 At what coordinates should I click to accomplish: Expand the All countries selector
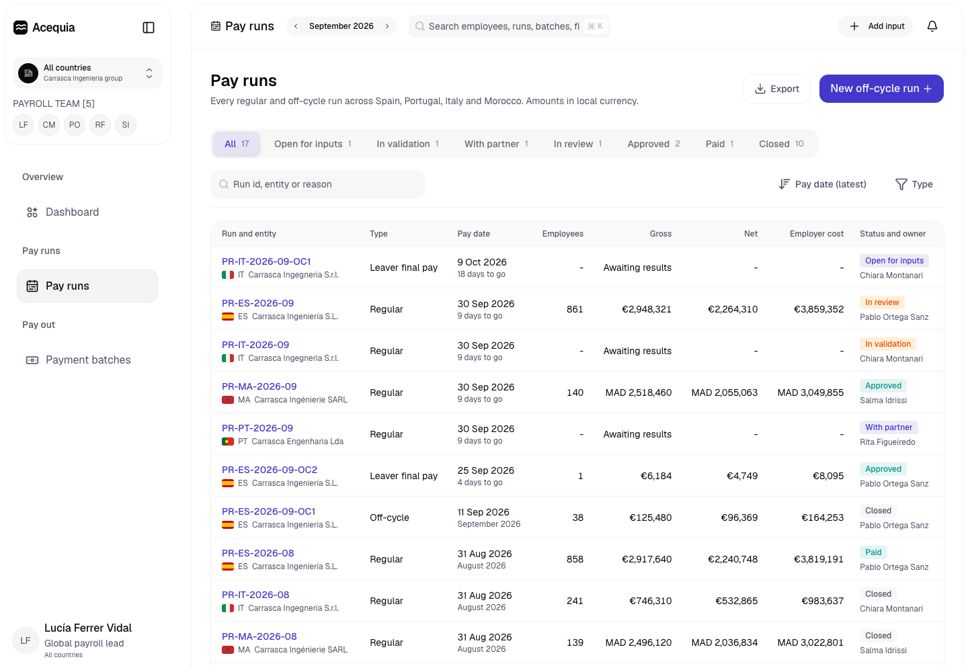[x=87, y=73]
